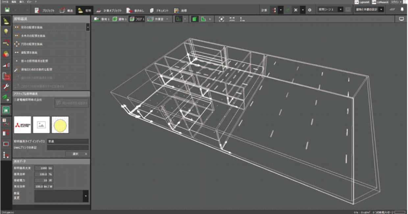
Task: Open calculation settings gear icon
Action: click(x=310, y=10)
